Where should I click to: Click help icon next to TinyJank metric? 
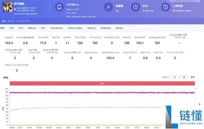184,37
